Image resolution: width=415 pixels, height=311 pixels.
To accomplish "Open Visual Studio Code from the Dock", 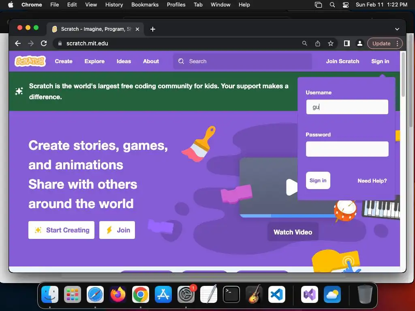I will click(277, 294).
